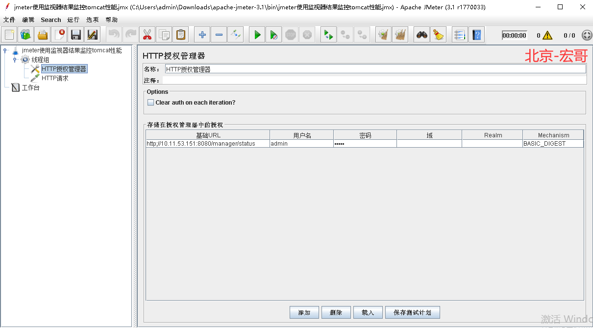Screen dimensions: 593x328
Task: Clear results with single broom icon
Action: pos(384,35)
